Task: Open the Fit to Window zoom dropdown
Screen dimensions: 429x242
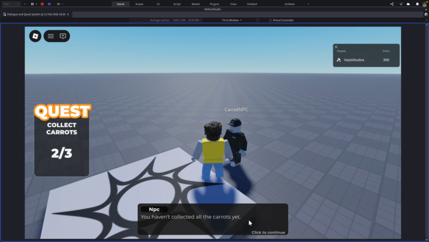Action: (x=232, y=20)
